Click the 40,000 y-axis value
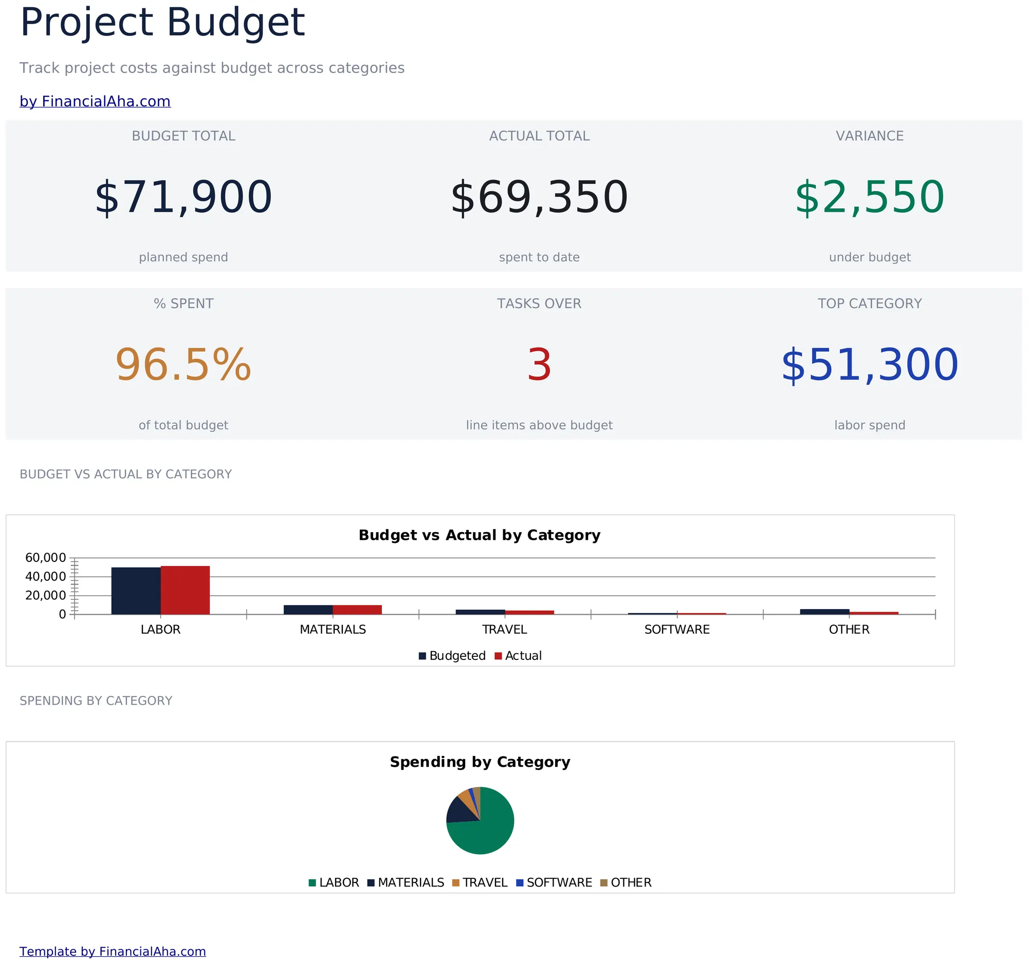Image resolution: width=1028 pixels, height=964 pixels. click(46, 577)
